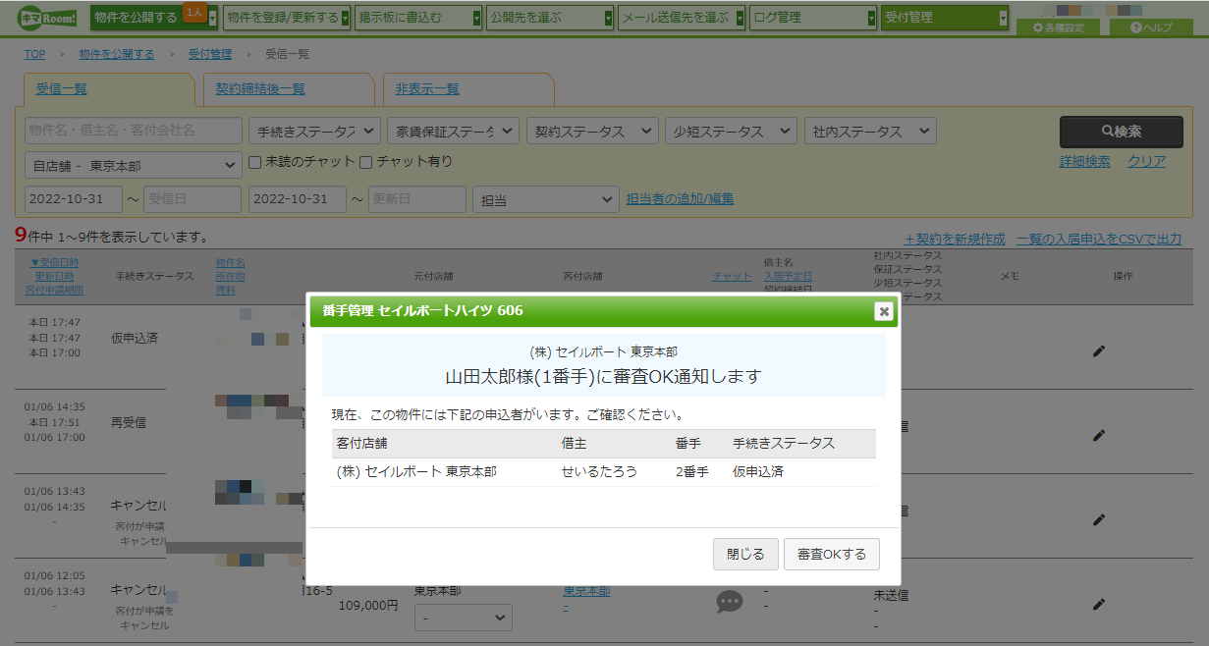Click edit pencil in last キャンセル row
This screenshot has height=646, width=1209.
point(1099,604)
